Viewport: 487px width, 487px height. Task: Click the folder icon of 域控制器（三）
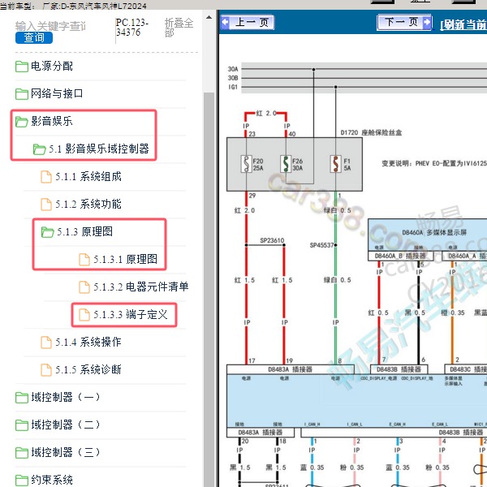tap(22, 453)
